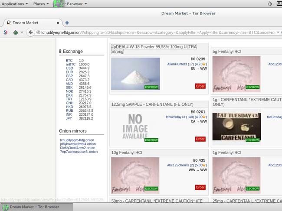Open the Places menu
Viewport: 282px width, 211px height.
(x=41, y=4)
